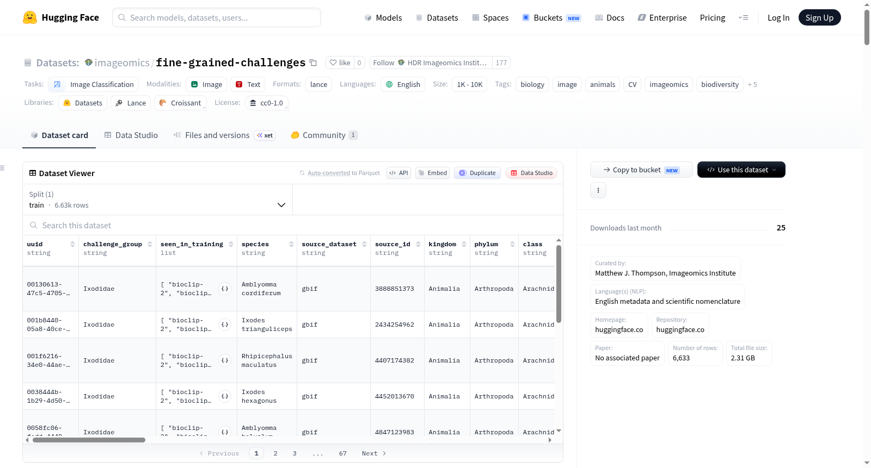The height and width of the screenshot is (468, 871).
Task: Open the Spaces menu item
Action: pyautogui.click(x=490, y=17)
